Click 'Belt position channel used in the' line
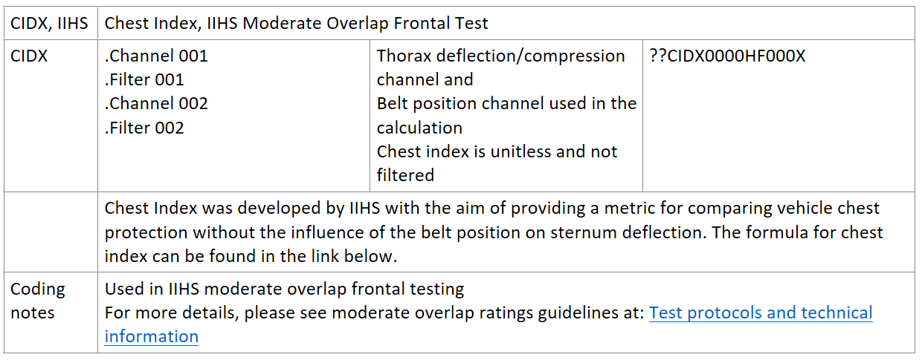The image size is (922, 363). 506,103
